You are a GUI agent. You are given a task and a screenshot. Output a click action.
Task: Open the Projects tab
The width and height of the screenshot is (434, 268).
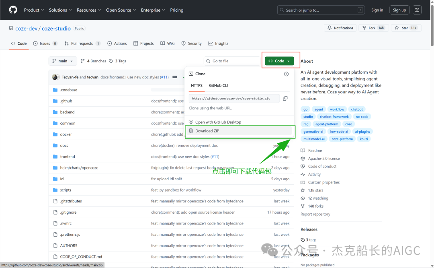(143, 43)
